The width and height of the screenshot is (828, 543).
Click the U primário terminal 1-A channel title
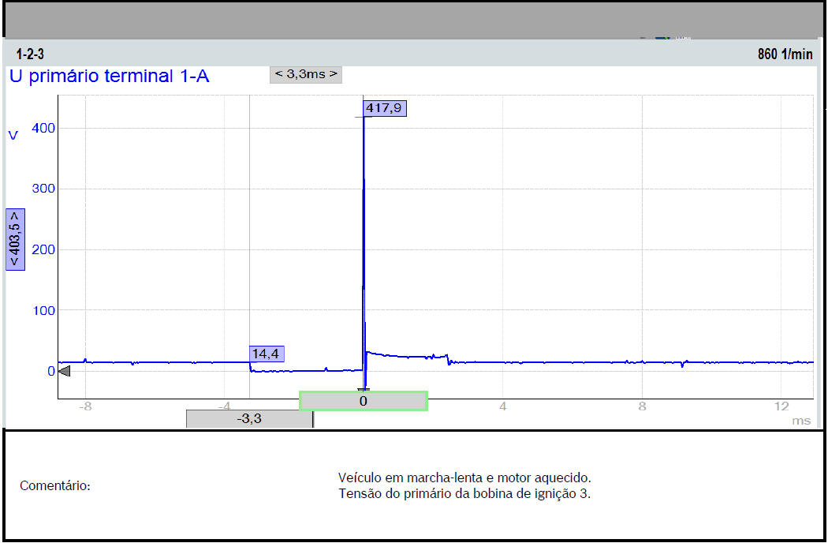[109, 77]
